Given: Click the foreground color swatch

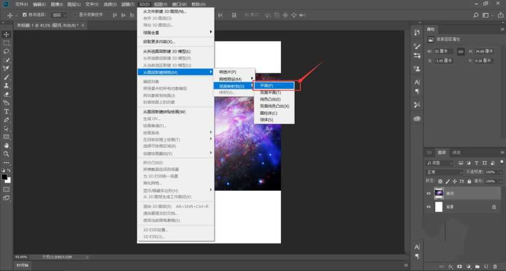Looking at the screenshot, I should tap(5, 177).
